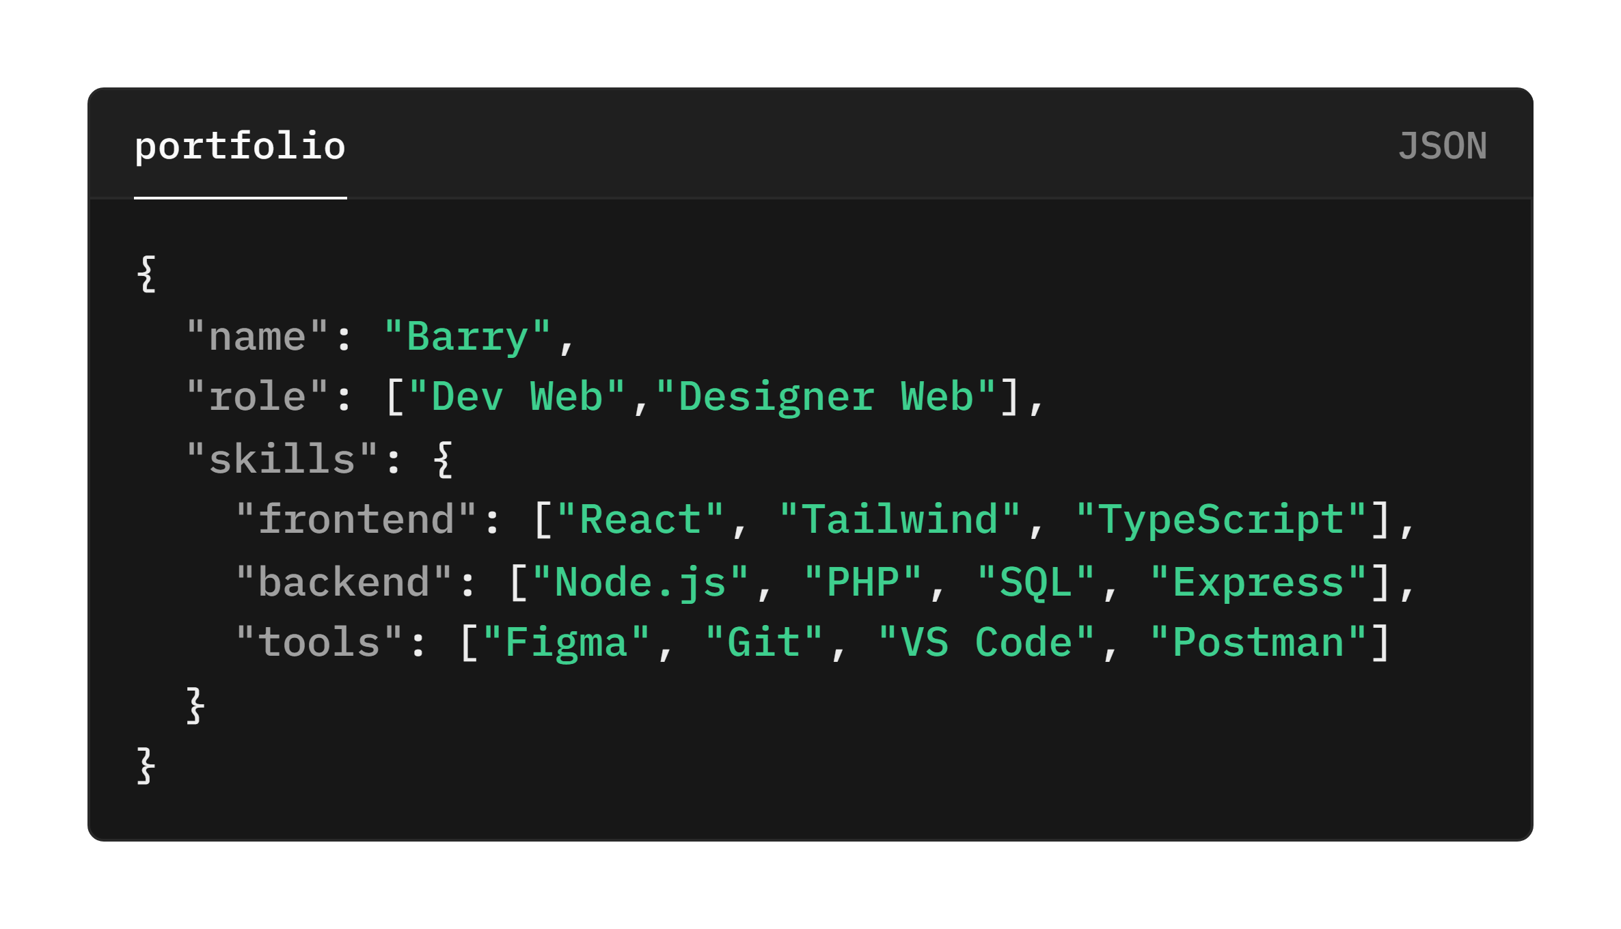Click the "PHP" string
Screen dimensions: 1621x929
pos(862,582)
